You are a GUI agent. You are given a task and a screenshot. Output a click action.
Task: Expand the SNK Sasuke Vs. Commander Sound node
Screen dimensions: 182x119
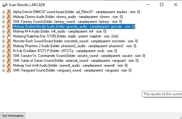(3, 56)
